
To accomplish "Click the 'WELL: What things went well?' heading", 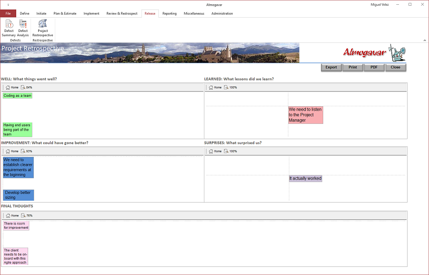I will tap(29, 79).
